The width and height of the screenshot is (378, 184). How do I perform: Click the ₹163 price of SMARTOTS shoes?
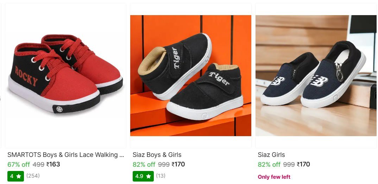[x=53, y=164]
